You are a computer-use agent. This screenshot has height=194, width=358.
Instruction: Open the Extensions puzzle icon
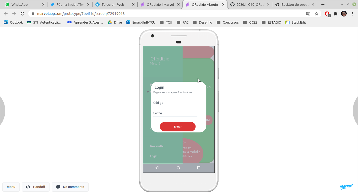pyautogui.click(x=335, y=14)
